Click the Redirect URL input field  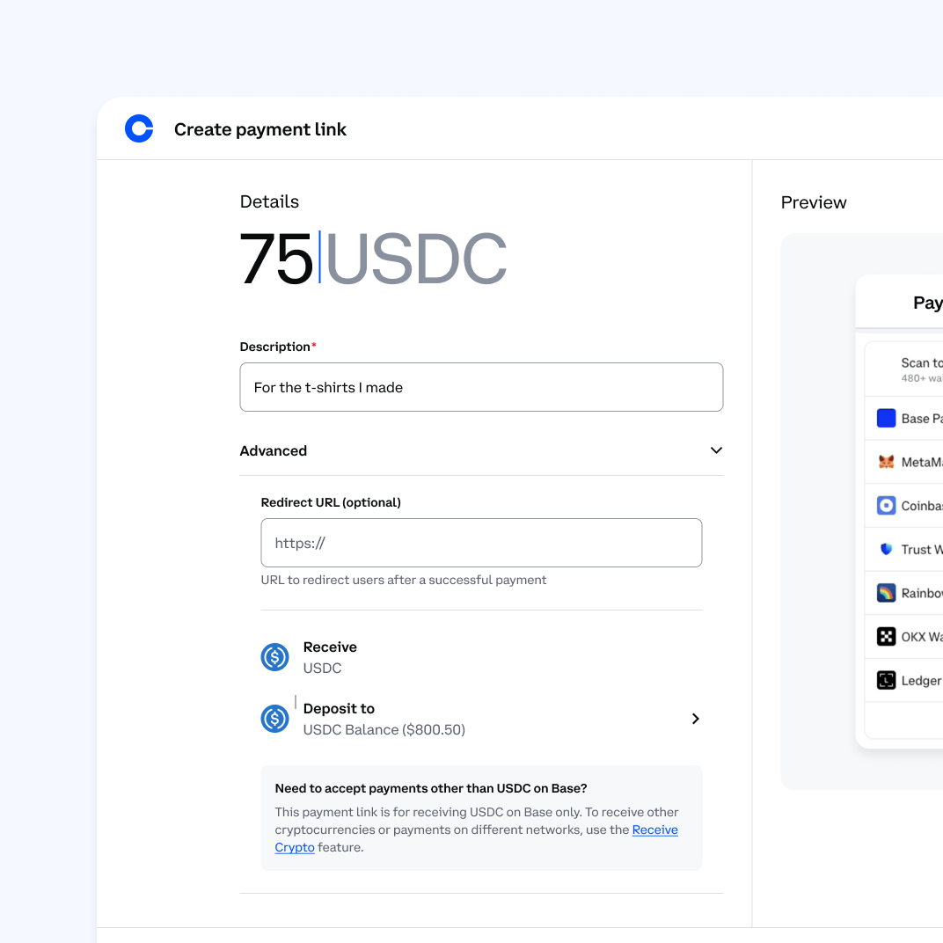[x=481, y=543]
